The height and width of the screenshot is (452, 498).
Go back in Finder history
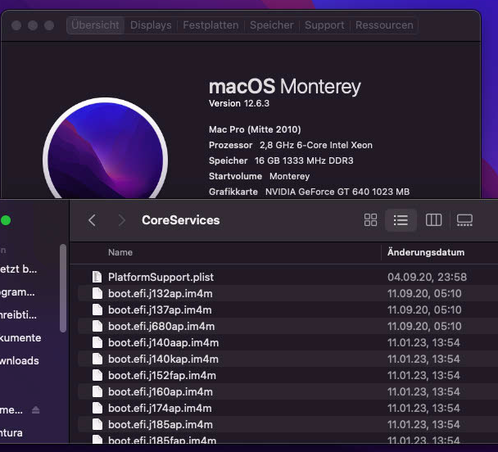[x=92, y=220]
